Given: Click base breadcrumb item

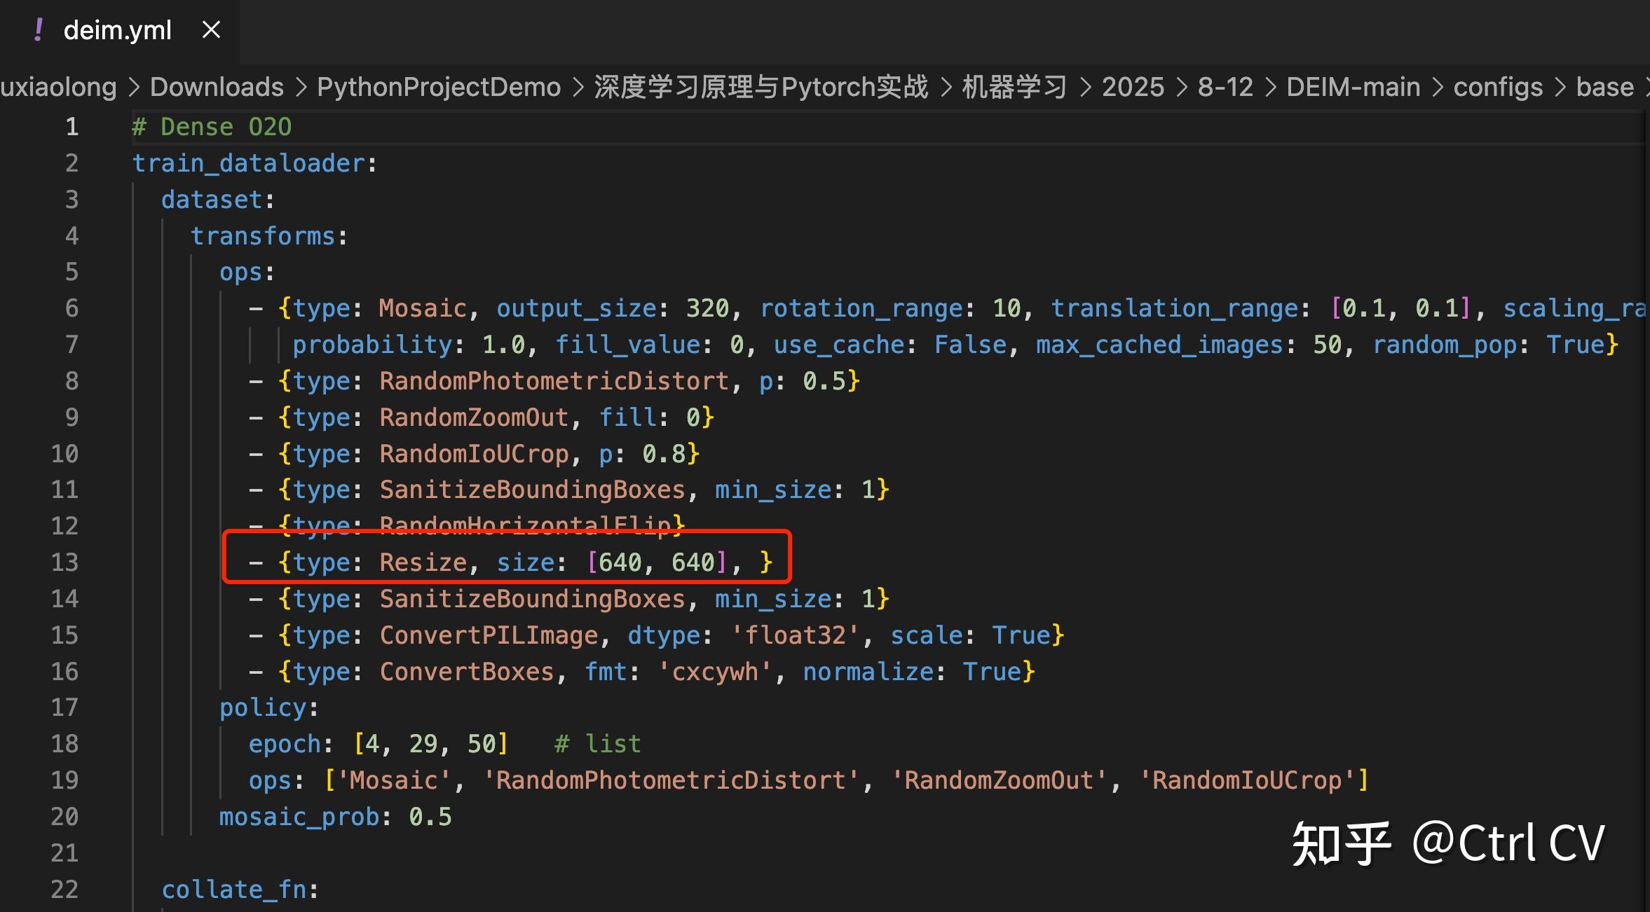Looking at the screenshot, I should [1604, 87].
